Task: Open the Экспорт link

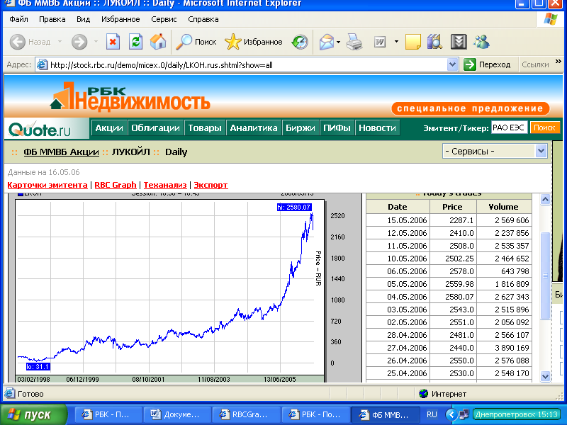Action: (x=210, y=185)
